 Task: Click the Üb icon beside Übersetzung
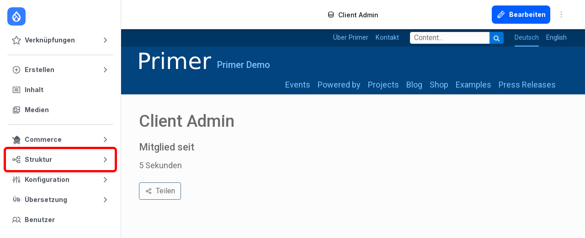[16, 200]
